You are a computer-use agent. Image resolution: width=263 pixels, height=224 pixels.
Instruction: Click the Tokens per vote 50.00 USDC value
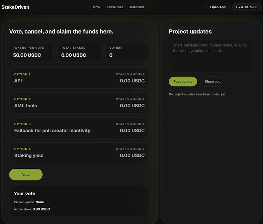coord(27,55)
